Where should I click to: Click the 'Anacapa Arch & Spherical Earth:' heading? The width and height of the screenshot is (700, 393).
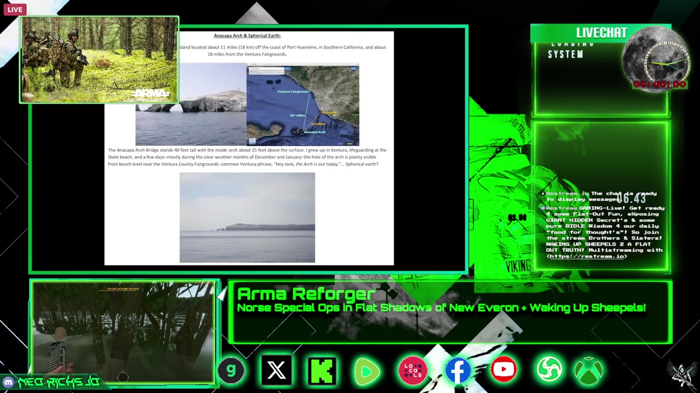tap(247, 35)
